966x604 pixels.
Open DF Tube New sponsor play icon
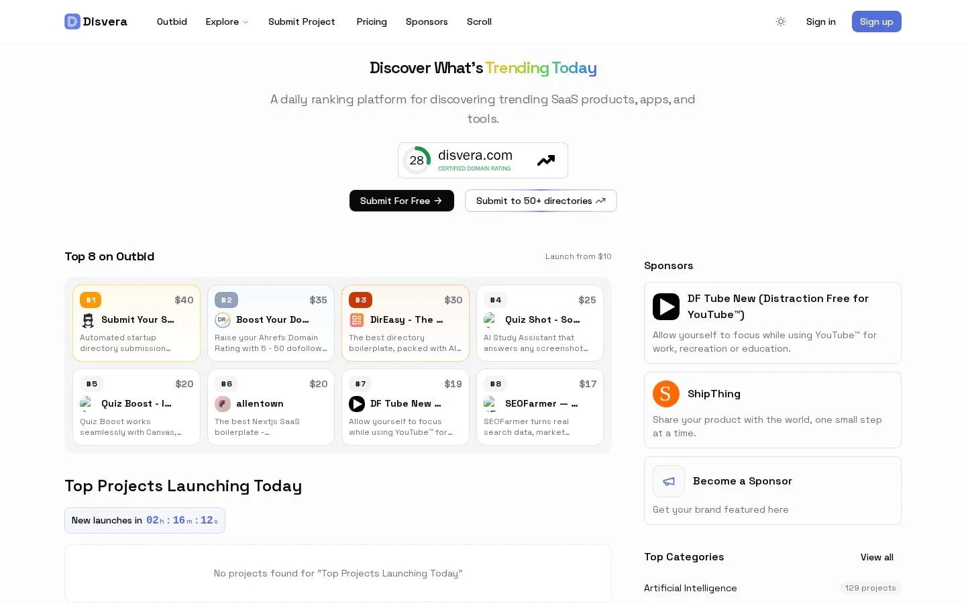pos(666,307)
